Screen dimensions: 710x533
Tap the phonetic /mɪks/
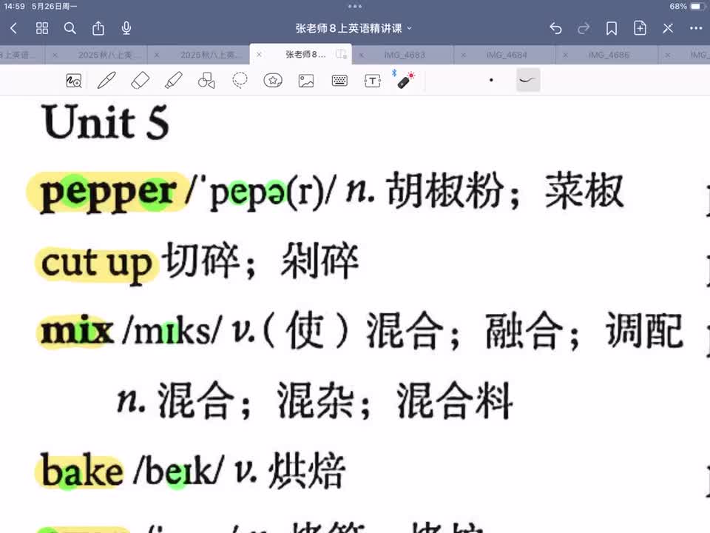(x=172, y=332)
